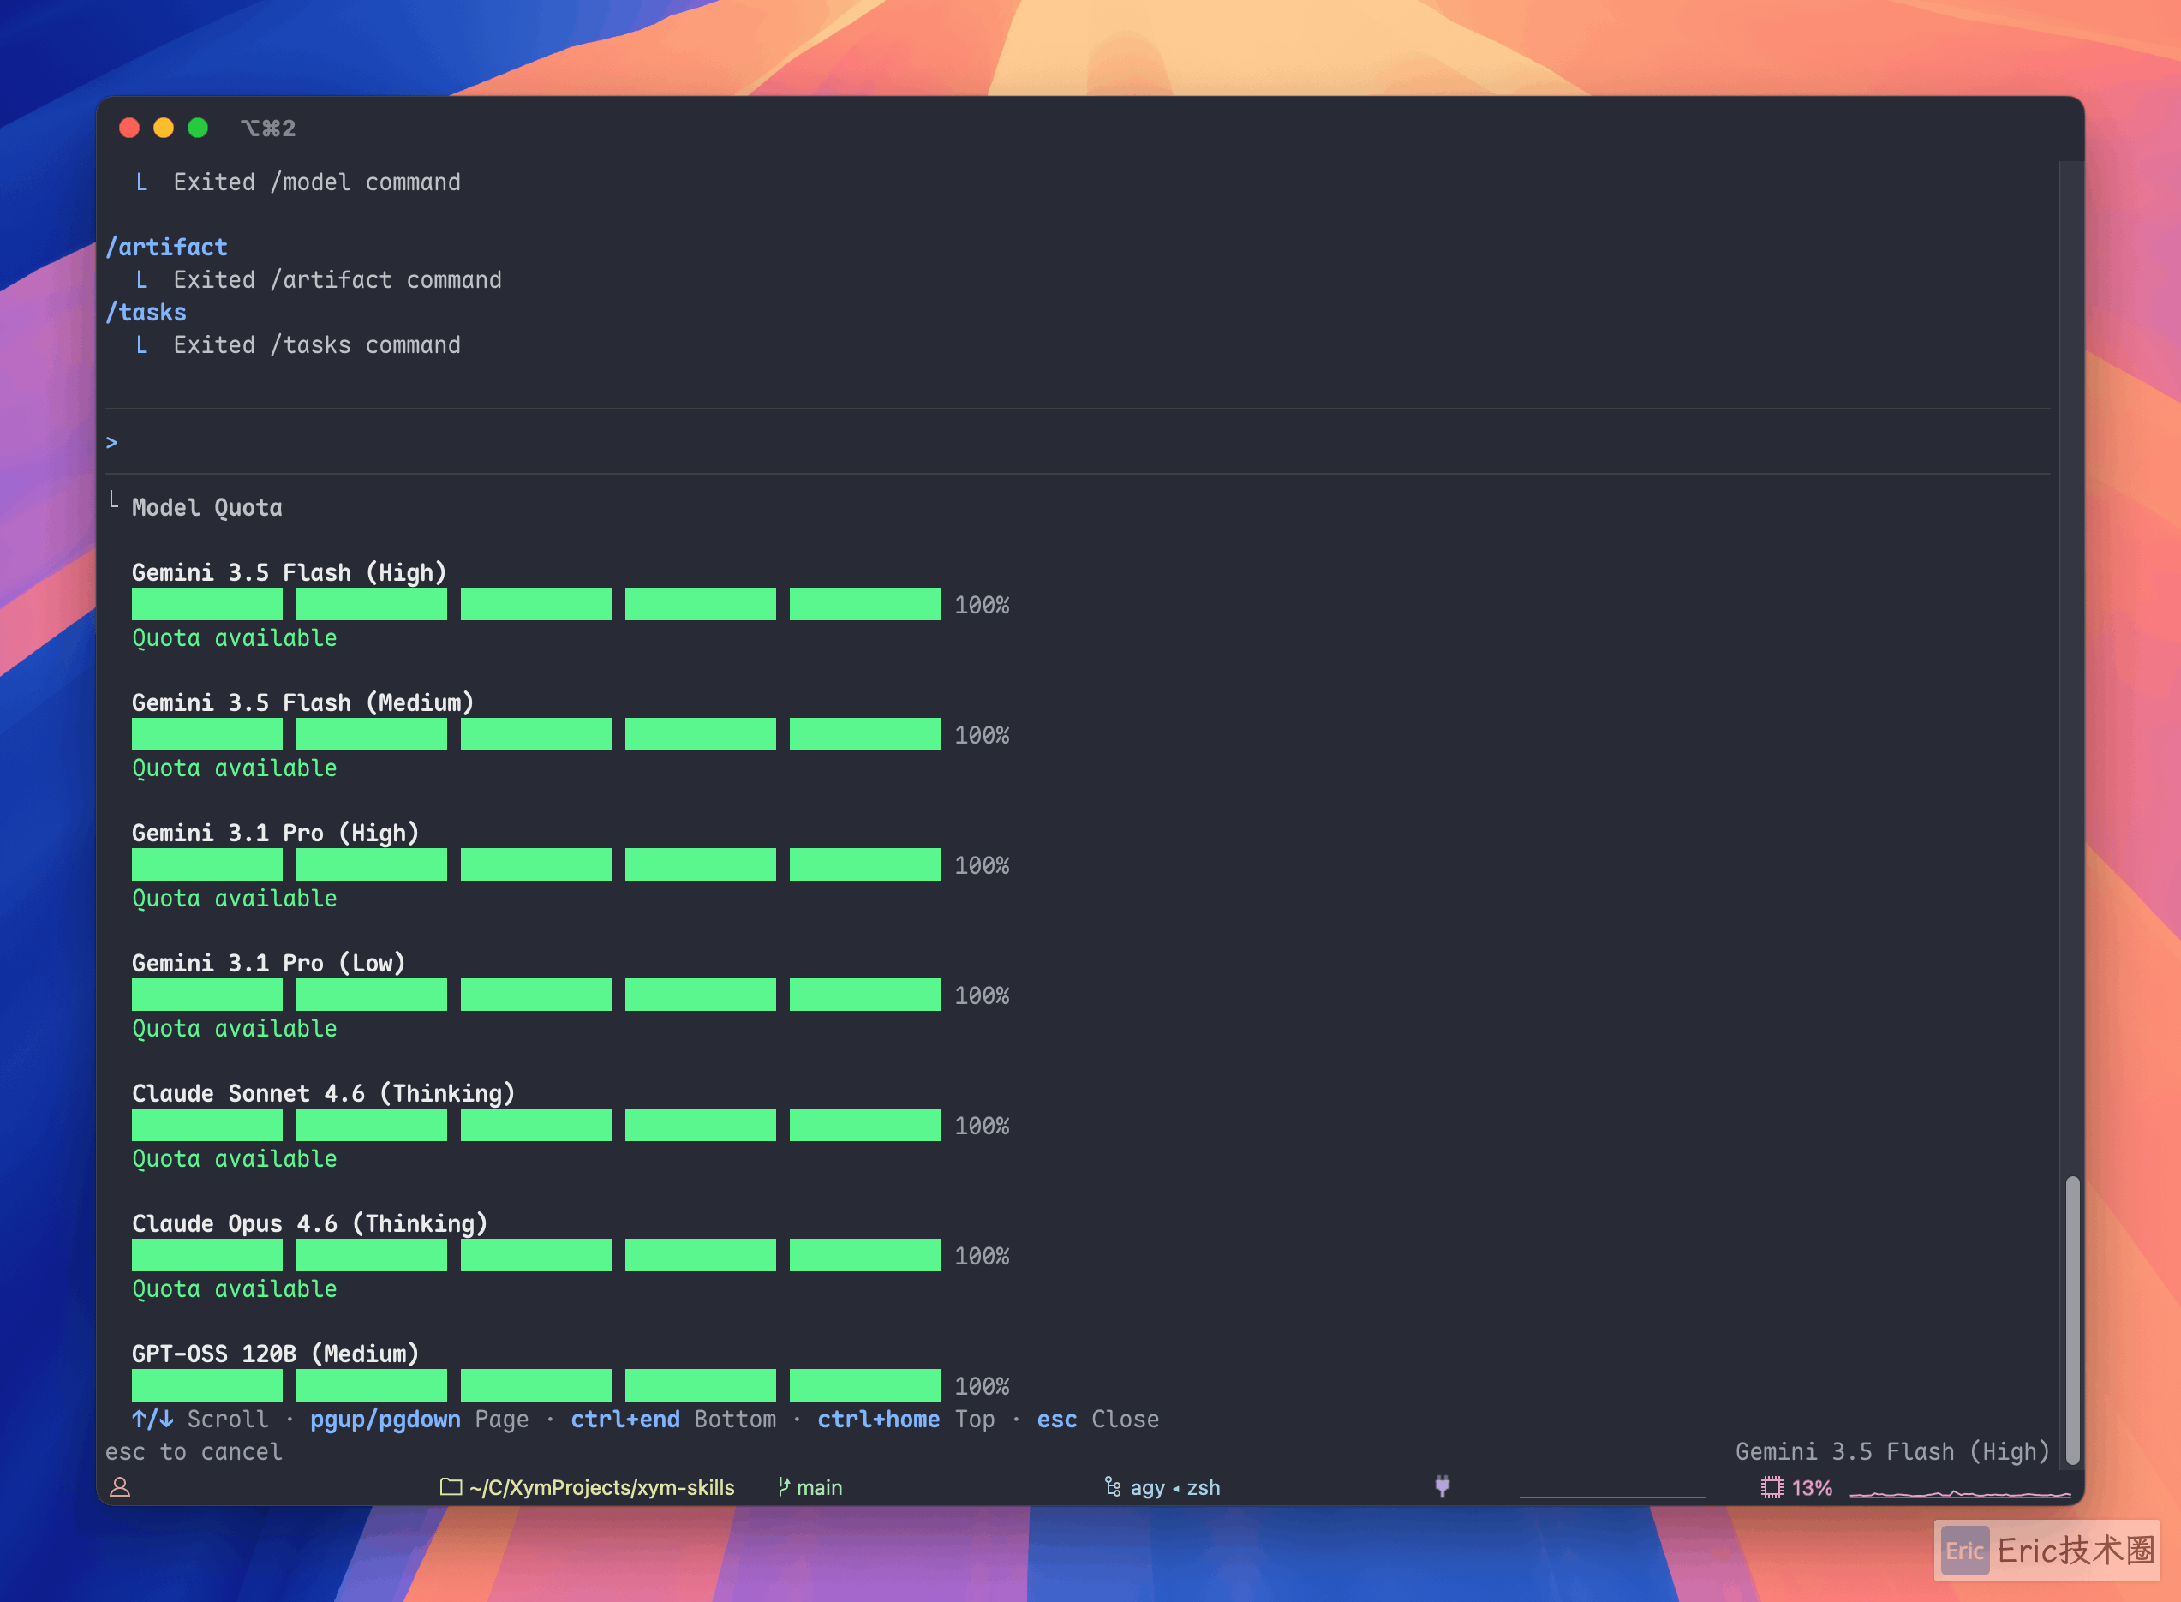Click 'Quota available' under Claude Opus 4.6 (Thinking)

coord(235,1288)
